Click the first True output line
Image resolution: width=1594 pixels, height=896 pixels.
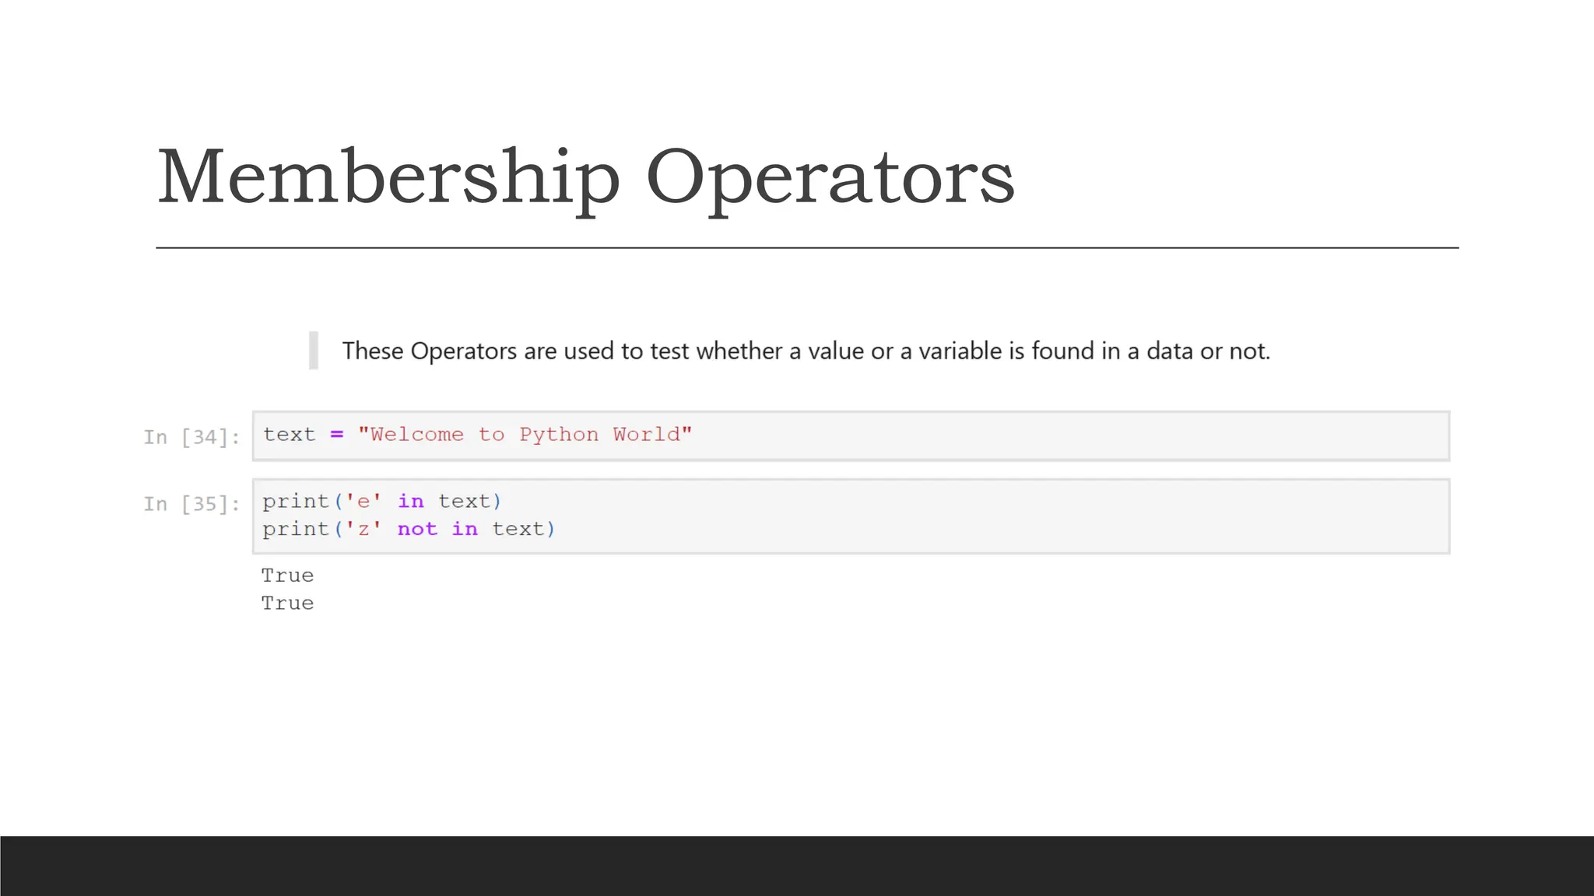287,576
